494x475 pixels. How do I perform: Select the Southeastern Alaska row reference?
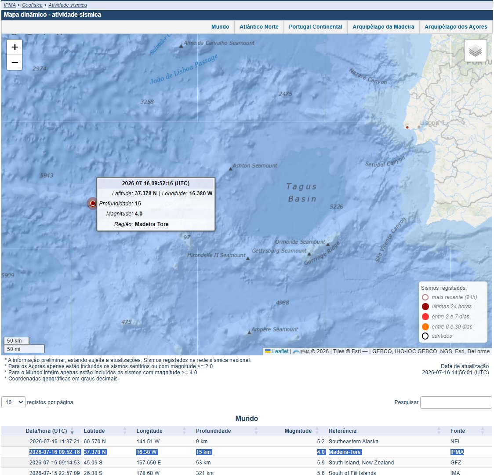coord(353,441)
